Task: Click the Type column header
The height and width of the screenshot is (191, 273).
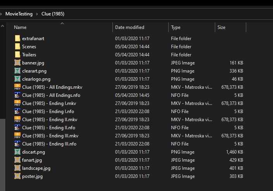Action: [176, 27]
